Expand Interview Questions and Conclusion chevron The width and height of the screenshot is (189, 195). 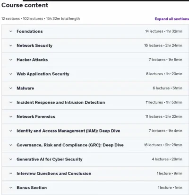[x=11, y=173]
